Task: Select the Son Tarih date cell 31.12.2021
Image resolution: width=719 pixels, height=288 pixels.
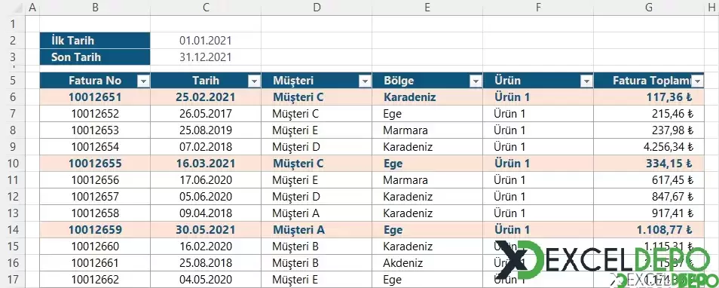Action: [x=206, y=57]
